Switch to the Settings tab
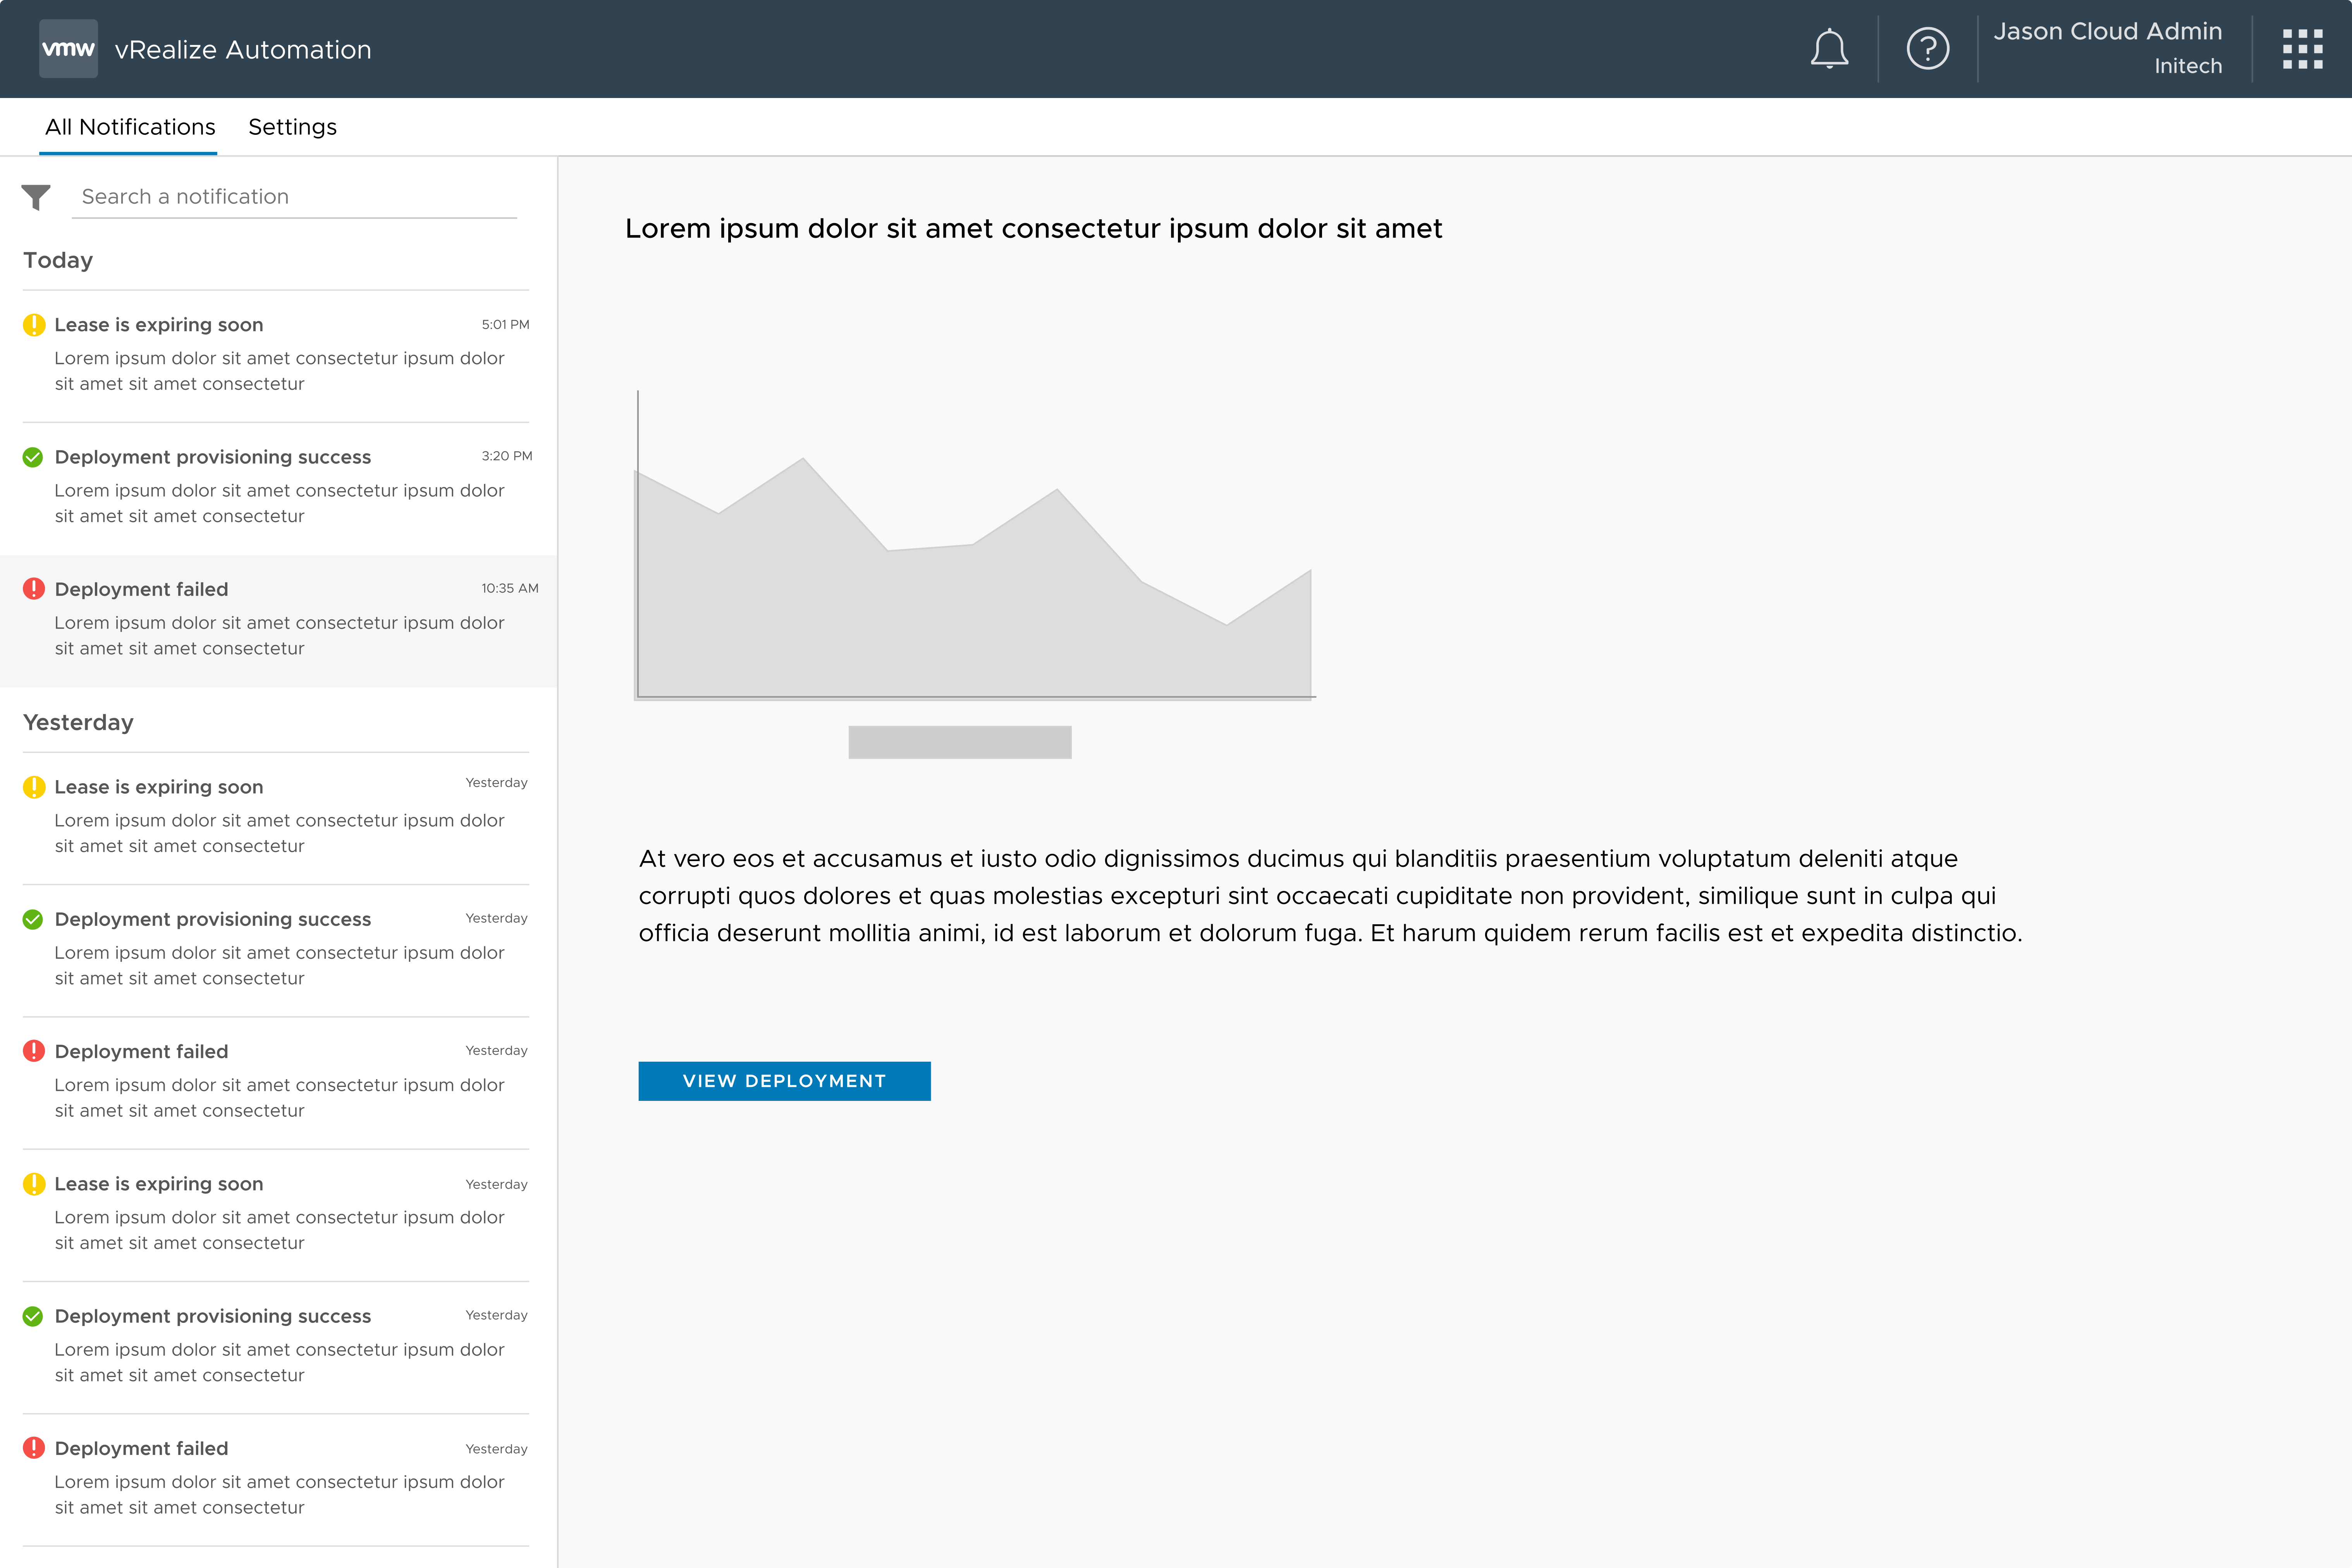Viewport: 2352px width, 1568px height. pyautogui.click(x=292, y=127)
